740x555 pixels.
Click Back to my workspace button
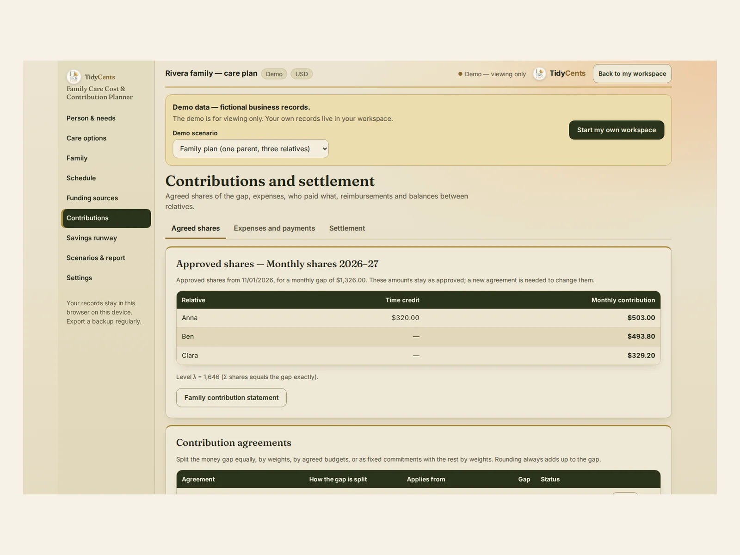coord(632,74)
